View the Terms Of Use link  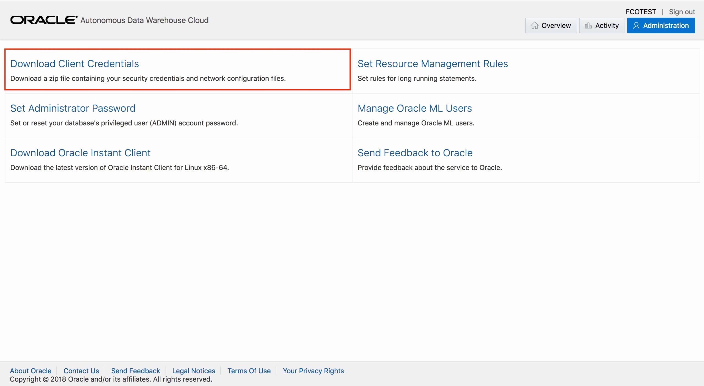[x=249, y=371]
